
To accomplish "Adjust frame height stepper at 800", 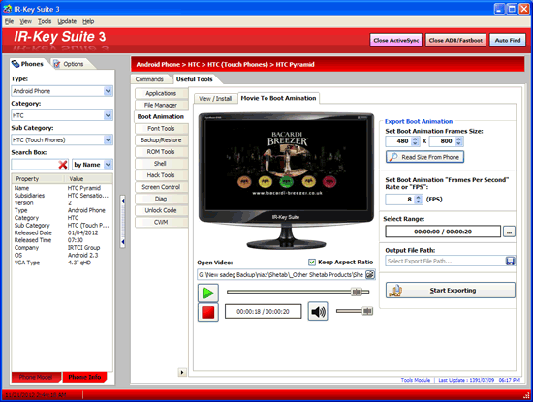I will pyautogui.click(x=458, y=141).
